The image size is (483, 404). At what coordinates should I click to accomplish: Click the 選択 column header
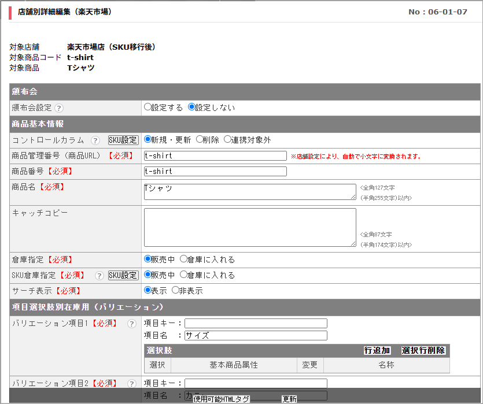(157, 365)
